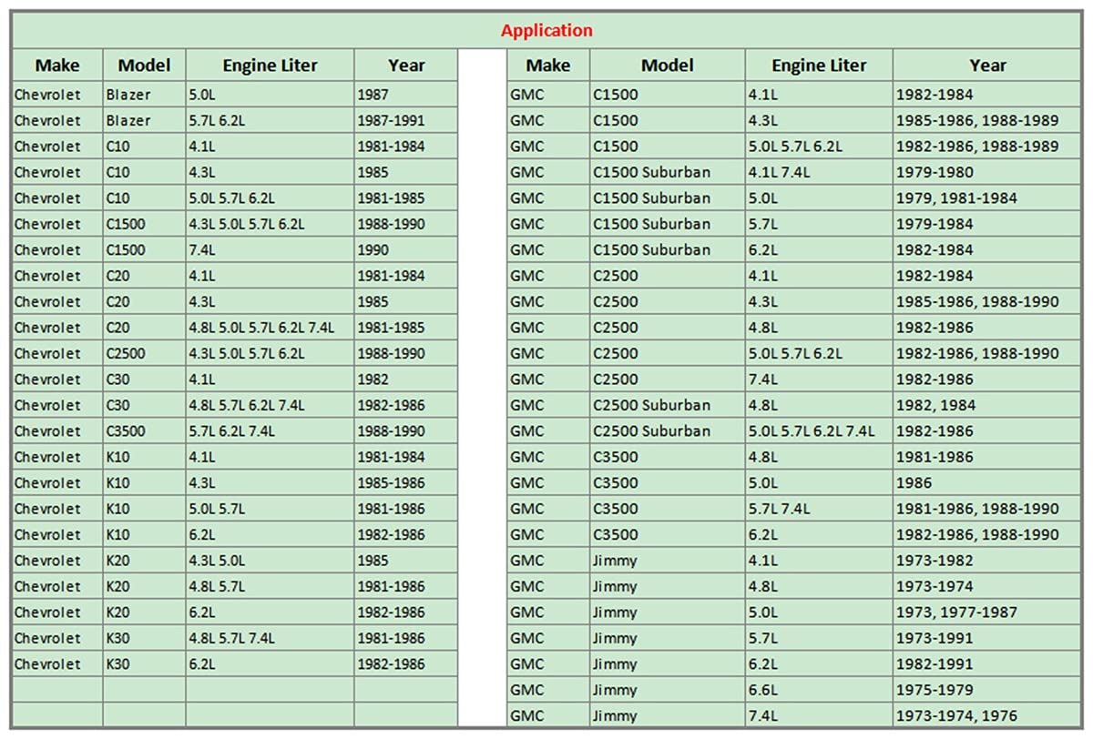The image size is (1093, 739).
Task: Click the 7.4L engine cell for Chevrolet C1500
Action: click(x=270, y=250)
